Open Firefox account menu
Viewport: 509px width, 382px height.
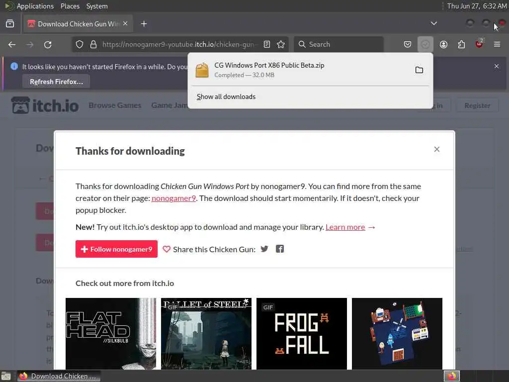pos(444,44)
